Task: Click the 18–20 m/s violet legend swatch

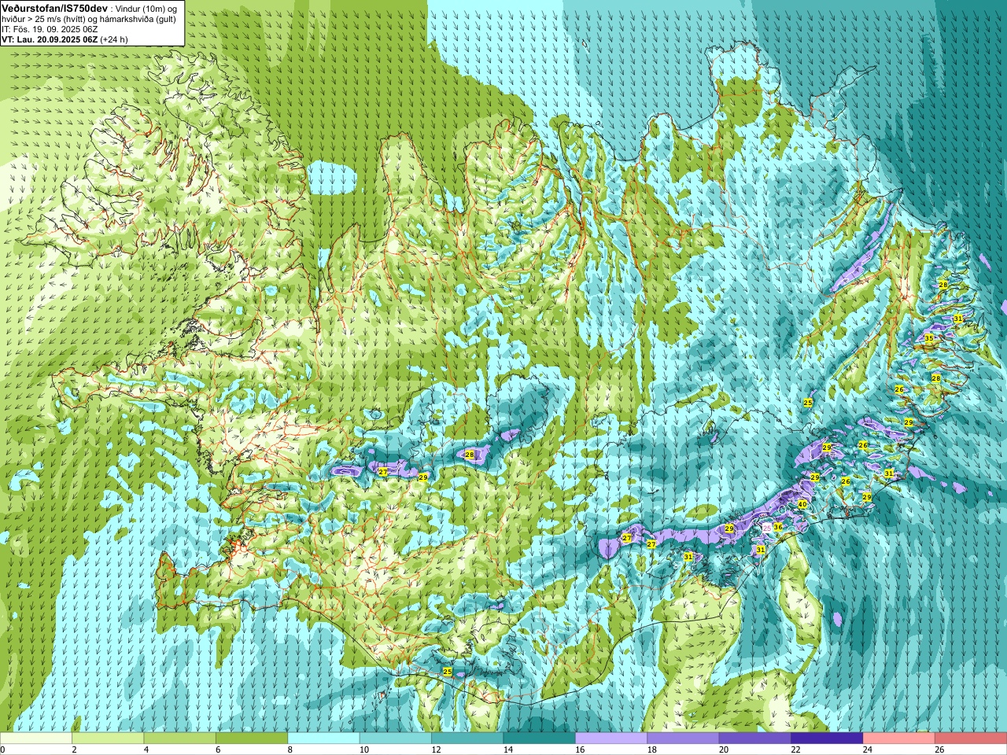Action: click(x=683, y=738)
